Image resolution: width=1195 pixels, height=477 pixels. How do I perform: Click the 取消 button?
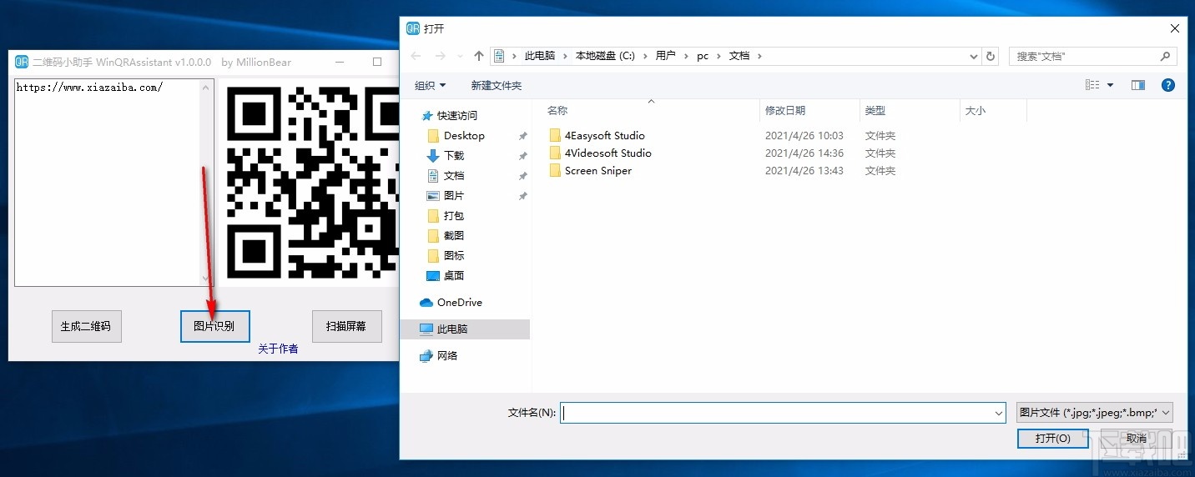[x=1137, y=438]
